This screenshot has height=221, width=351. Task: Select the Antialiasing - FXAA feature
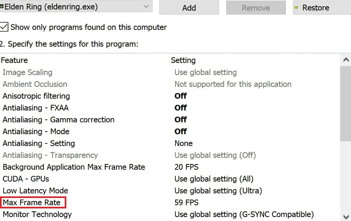click(x=36, y=108)
